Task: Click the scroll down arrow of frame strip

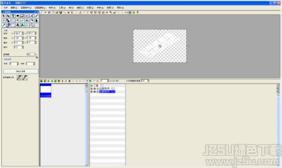Action: pyautogui.click(x=86, y=165)
